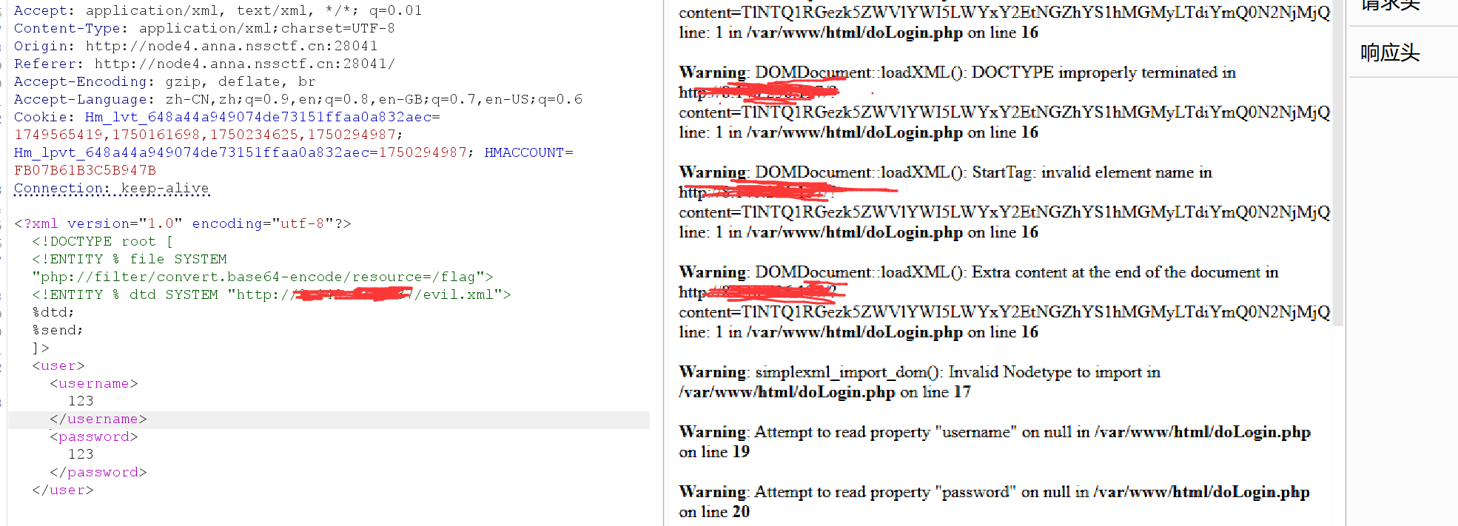Click the cookie timestamps line starting 1749565419
1458x526 pixels.
[209, 135]
